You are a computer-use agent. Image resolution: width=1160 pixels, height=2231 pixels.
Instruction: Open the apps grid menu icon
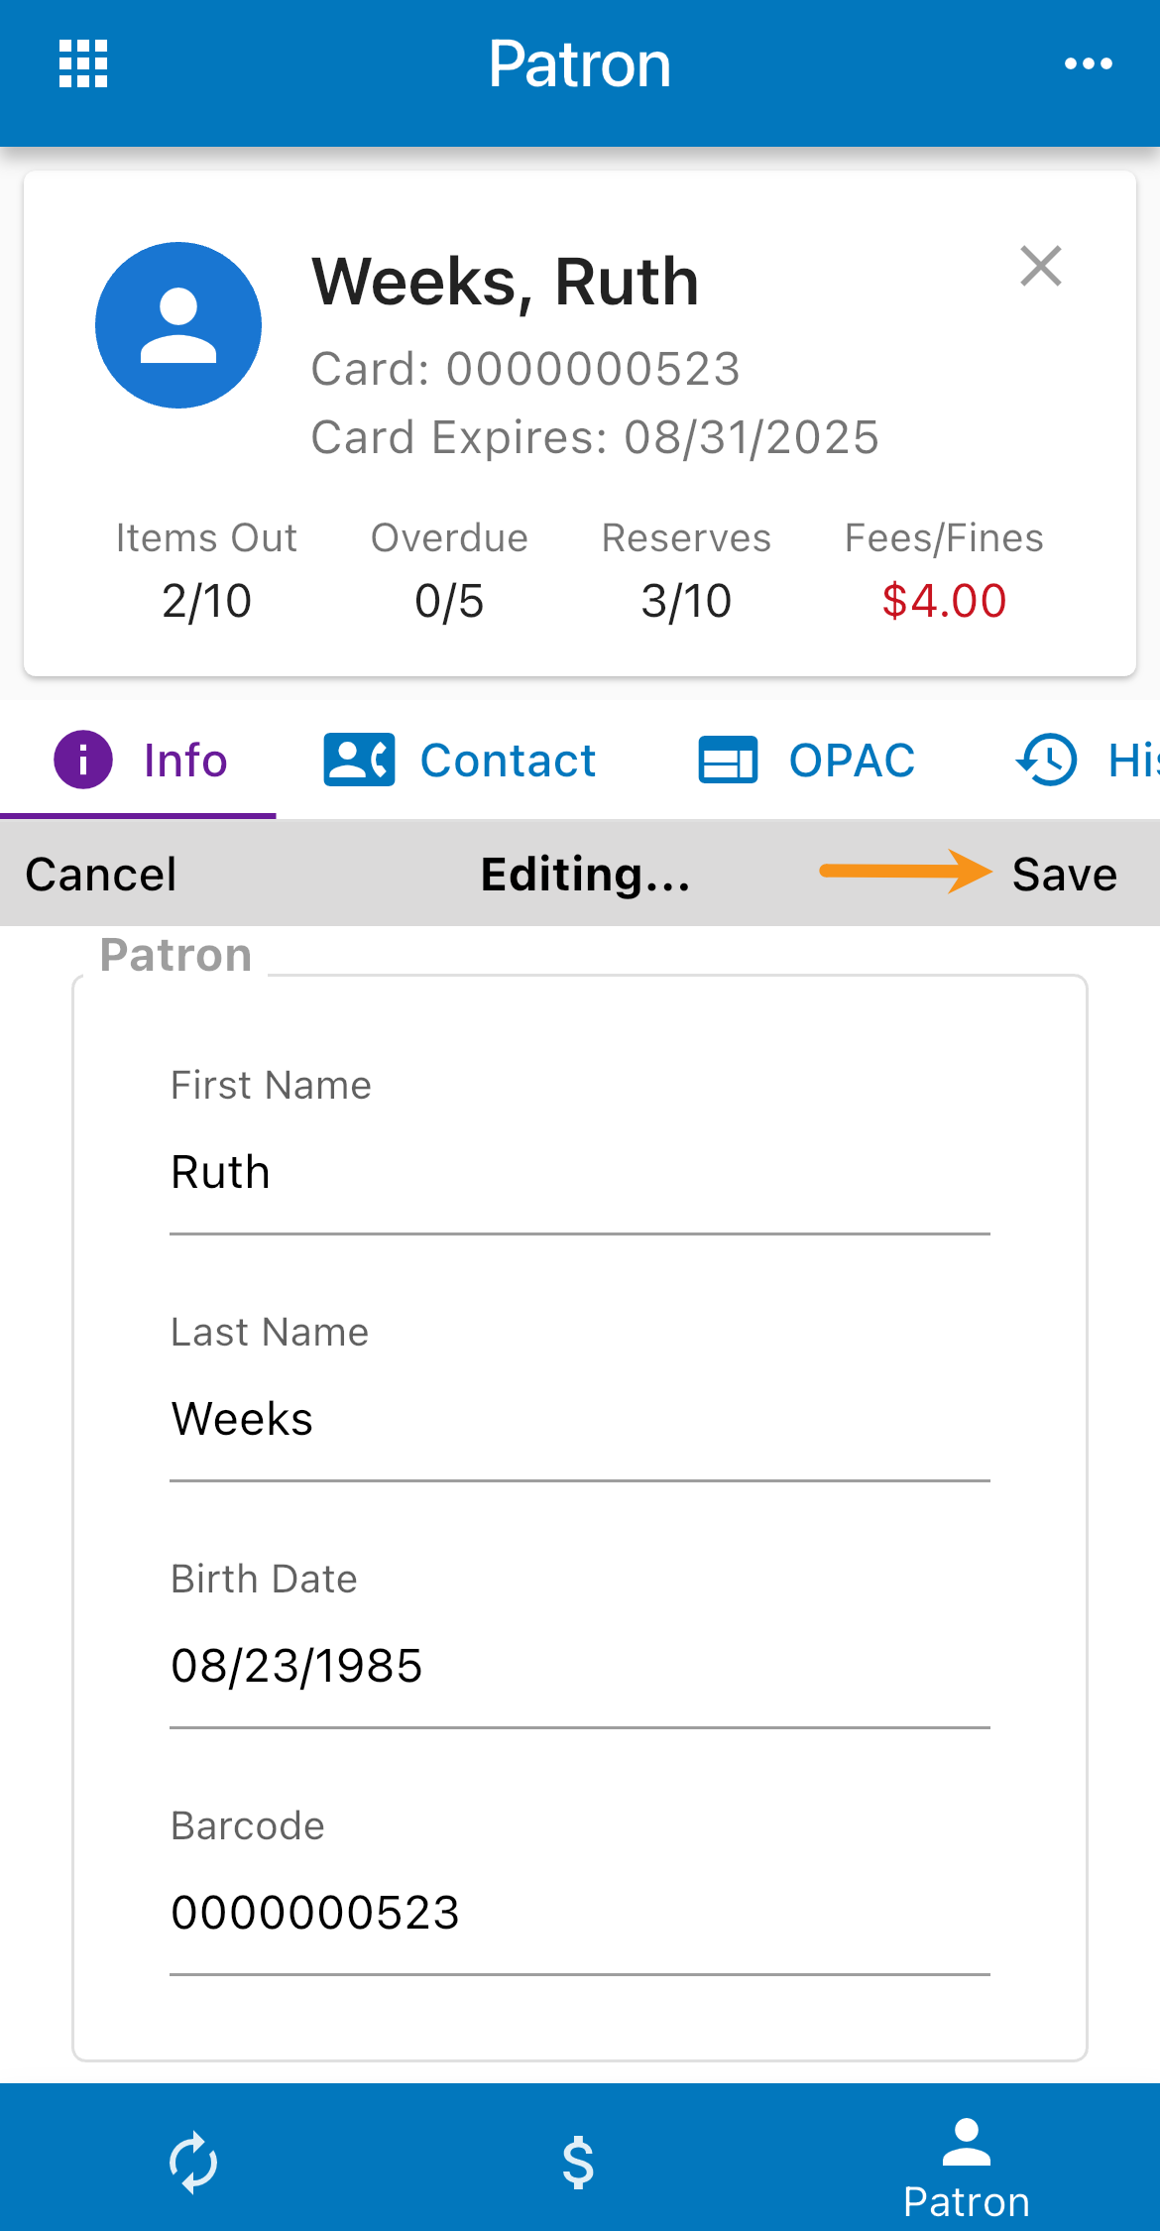click(x=83, y=64)
